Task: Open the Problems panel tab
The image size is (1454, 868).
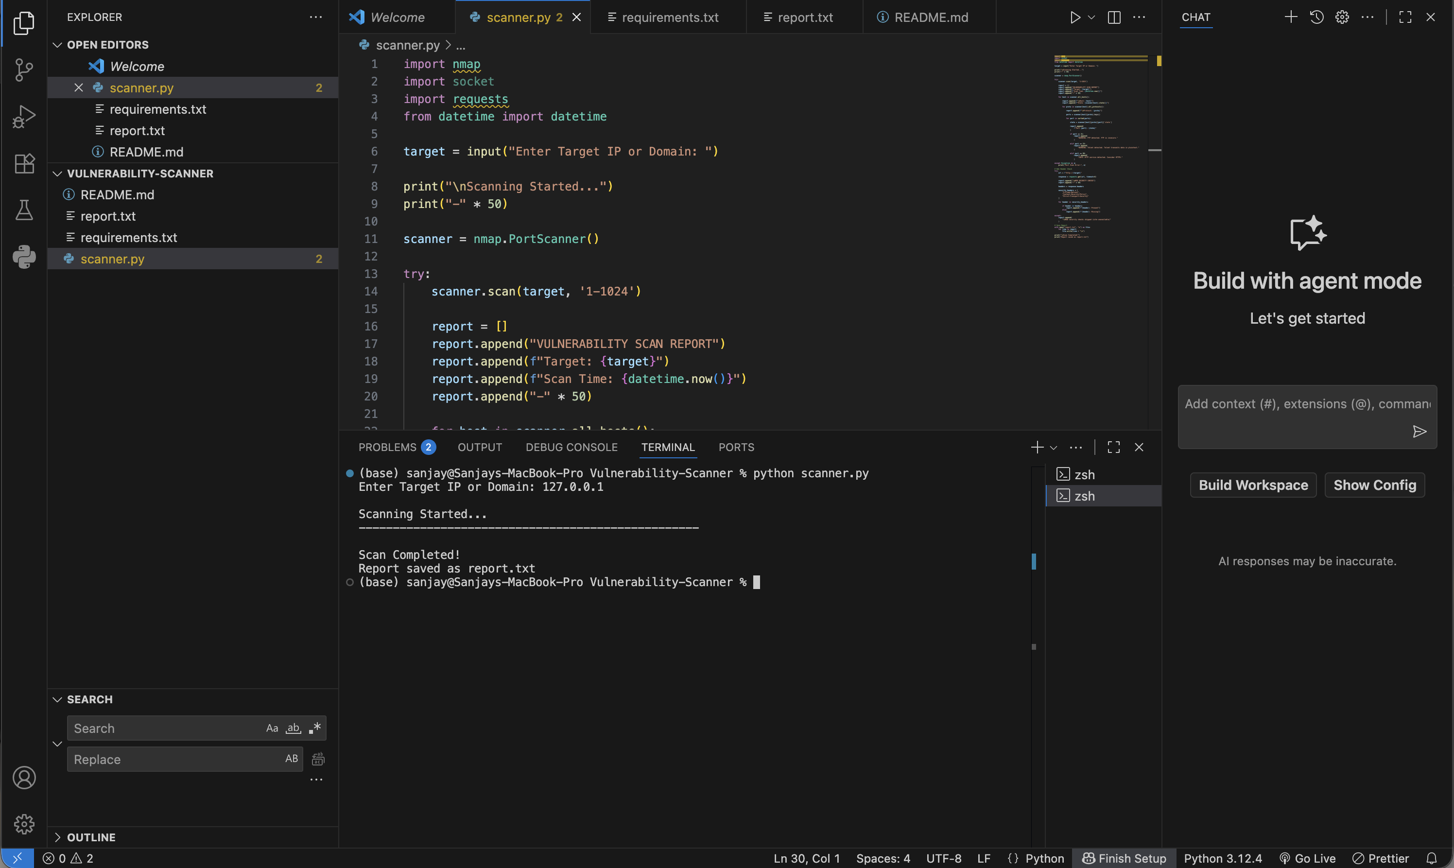Action: [397, 448]
